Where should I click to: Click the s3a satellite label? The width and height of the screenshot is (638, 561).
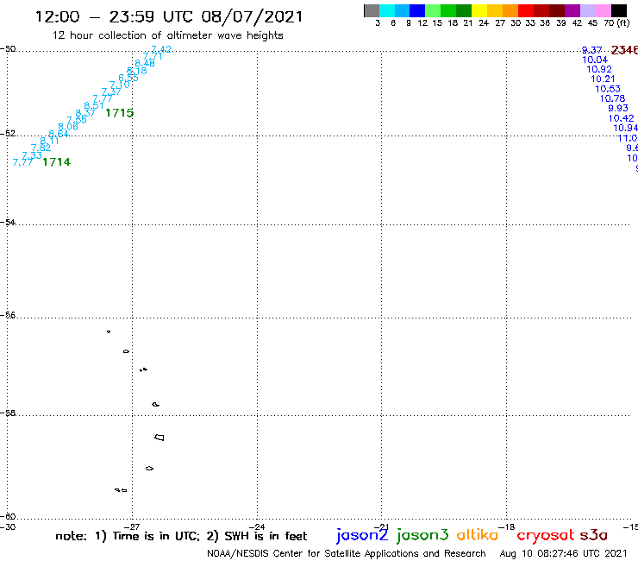pyautogui.click(x=594, y=535)
